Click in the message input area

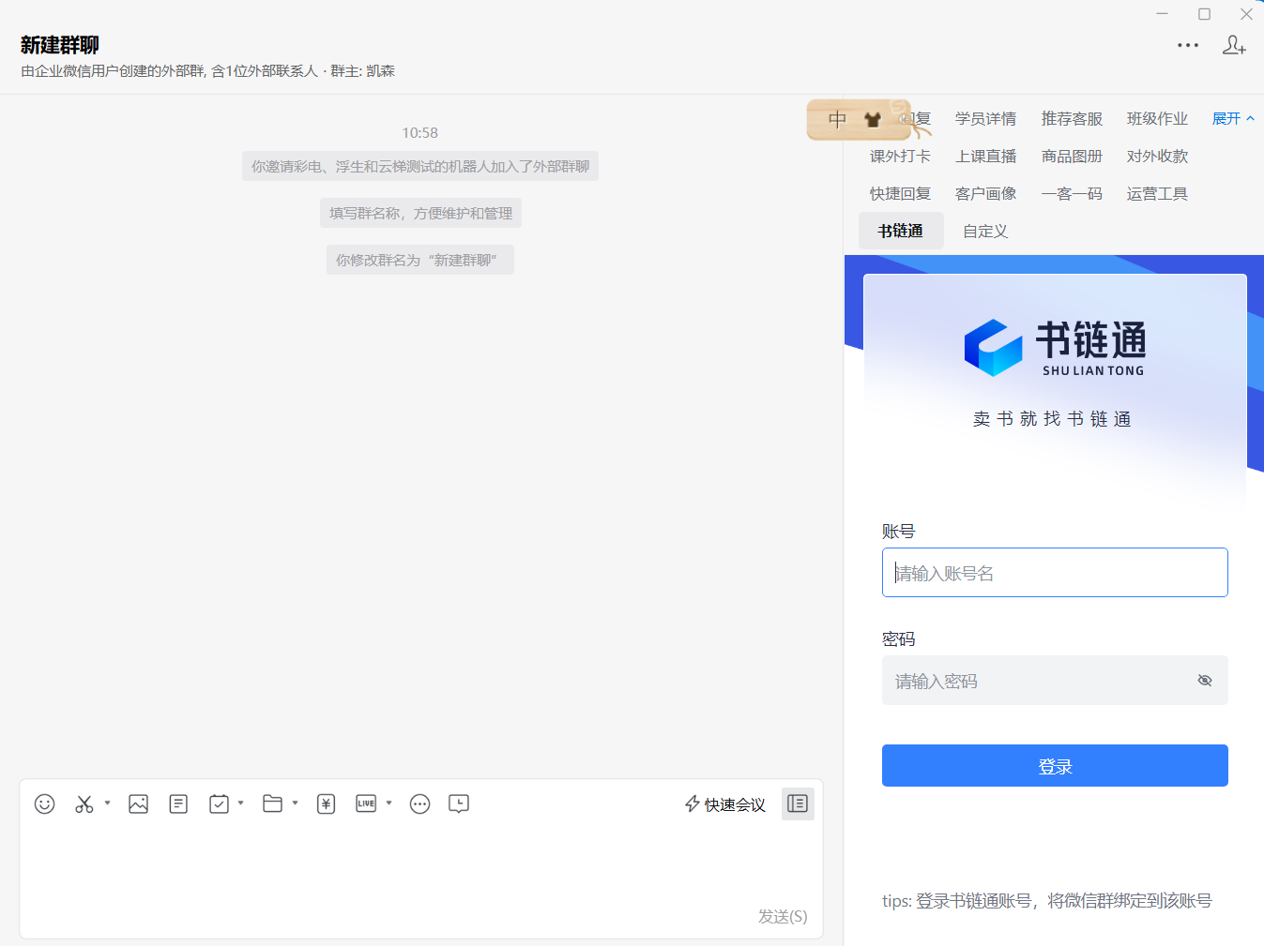click(x=420, y=867)
